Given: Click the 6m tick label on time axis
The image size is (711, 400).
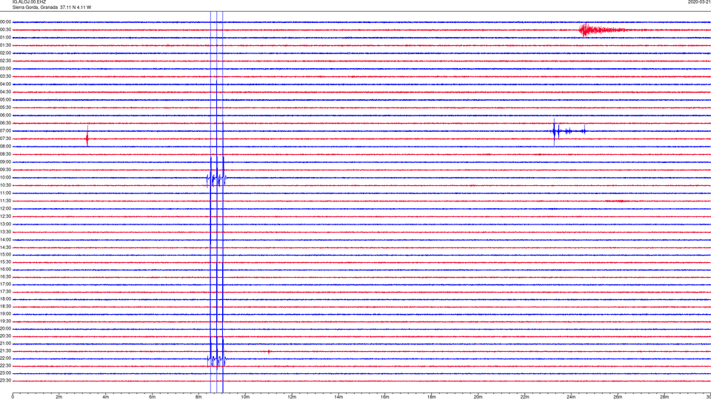Looking at the screenshot, I should coord(152,397).
